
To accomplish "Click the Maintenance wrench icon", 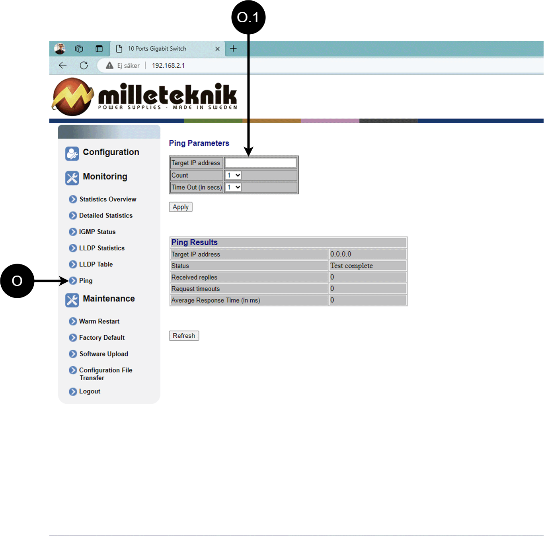I will (x=72, y=300).
